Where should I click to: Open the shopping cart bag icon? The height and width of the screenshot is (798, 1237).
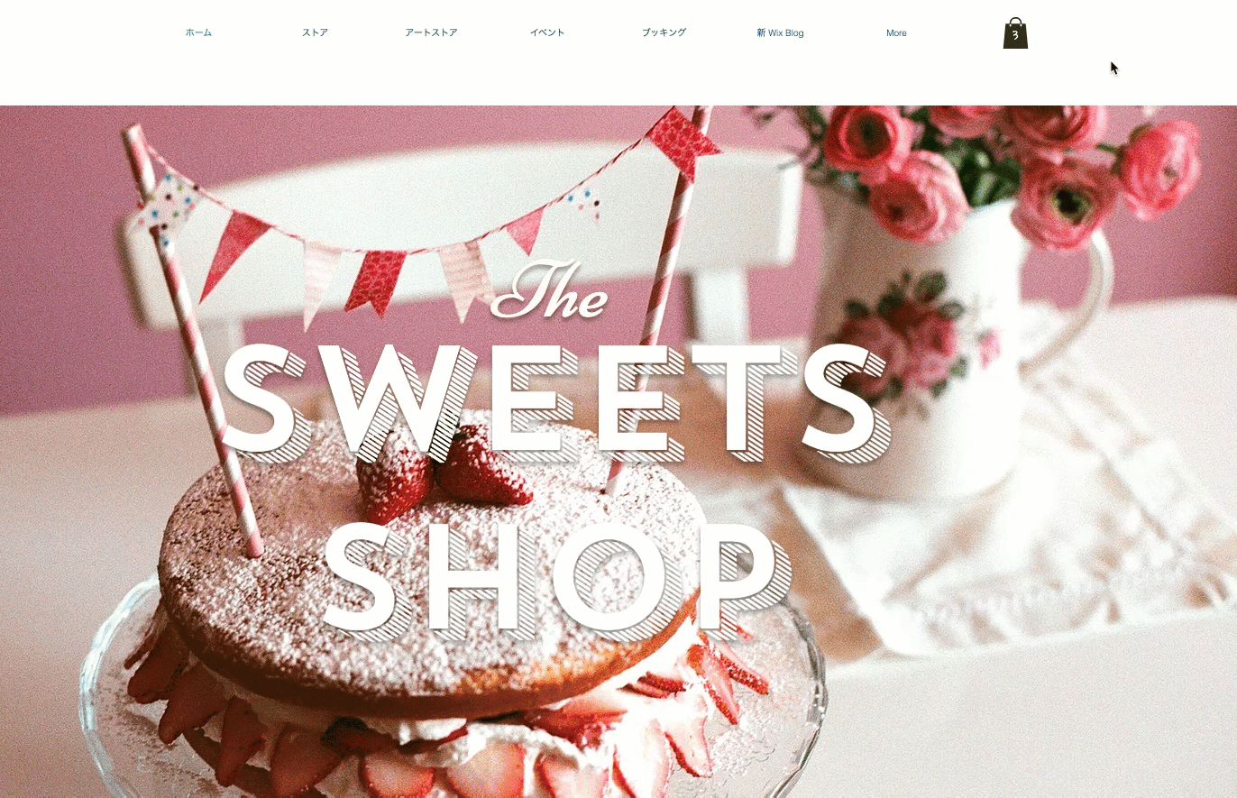[x=1015, y=33]
